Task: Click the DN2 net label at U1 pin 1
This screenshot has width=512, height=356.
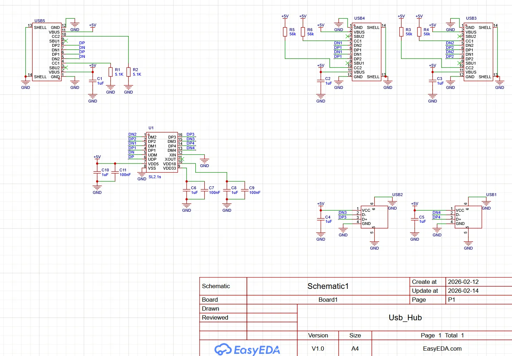Action: tap(132, 135)
